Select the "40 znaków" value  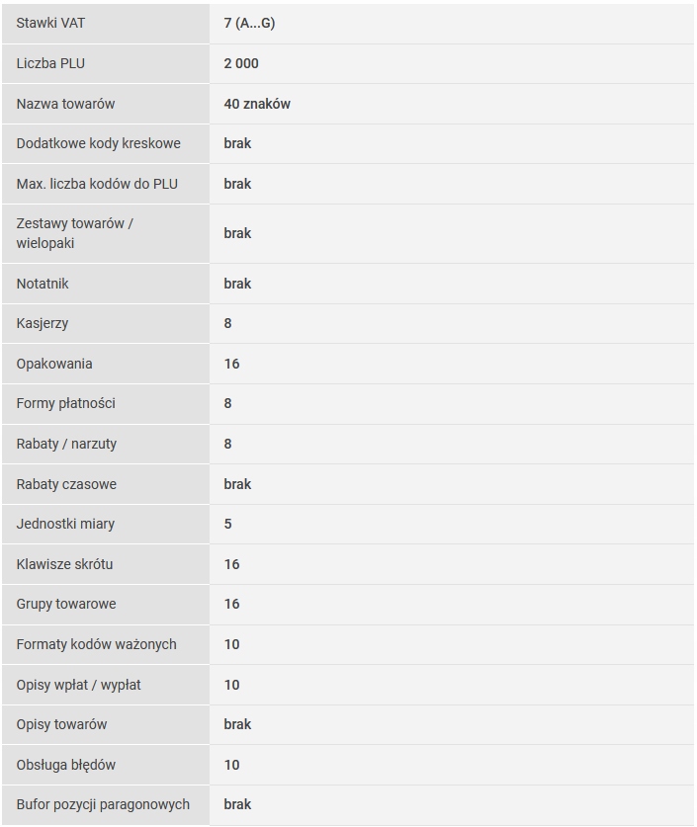[x=257, y=104]
